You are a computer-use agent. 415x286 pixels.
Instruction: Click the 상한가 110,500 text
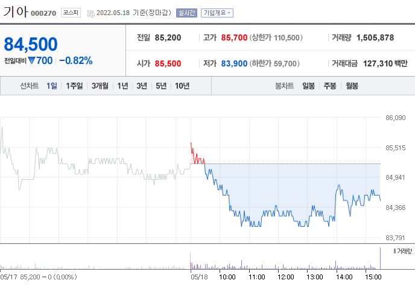click(276, 37)
